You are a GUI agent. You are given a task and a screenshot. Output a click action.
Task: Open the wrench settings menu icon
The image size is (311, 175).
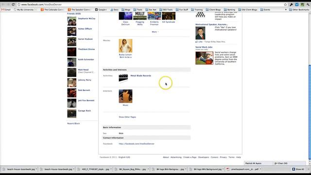(308, 4)
